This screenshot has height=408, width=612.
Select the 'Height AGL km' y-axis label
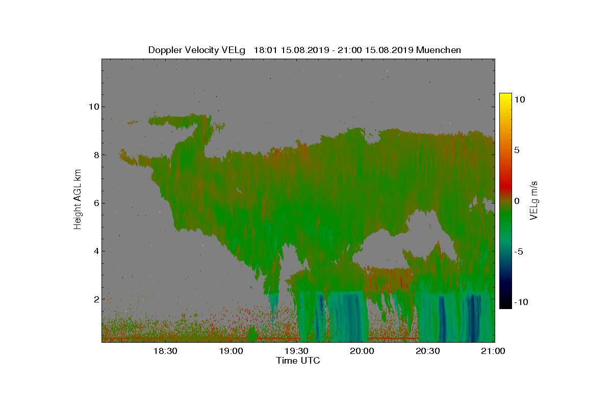click(78, 200)
